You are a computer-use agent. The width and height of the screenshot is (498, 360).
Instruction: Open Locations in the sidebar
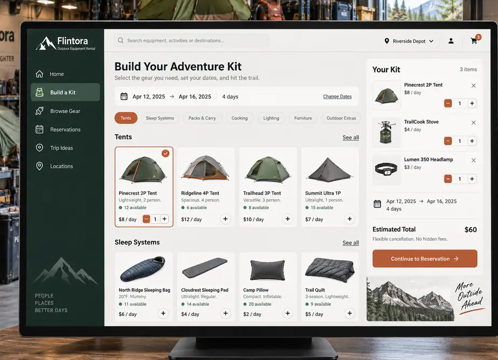[65, 167]
